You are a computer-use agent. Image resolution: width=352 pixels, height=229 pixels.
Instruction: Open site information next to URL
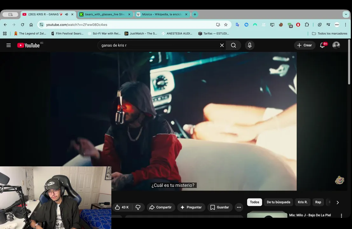[x=41, y=25]
